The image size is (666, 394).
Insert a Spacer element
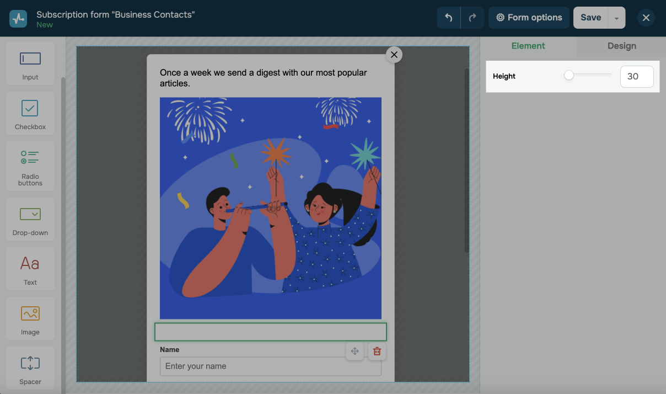pos(30,368)
